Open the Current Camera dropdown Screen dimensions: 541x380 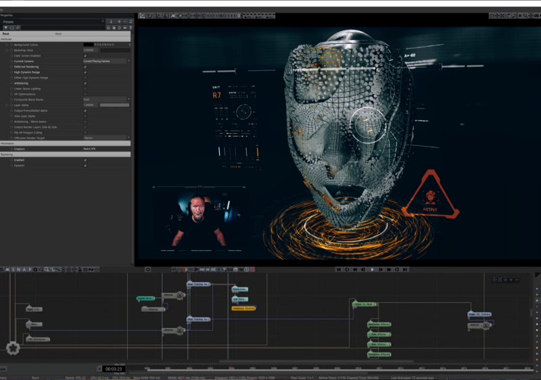[105, 61]
